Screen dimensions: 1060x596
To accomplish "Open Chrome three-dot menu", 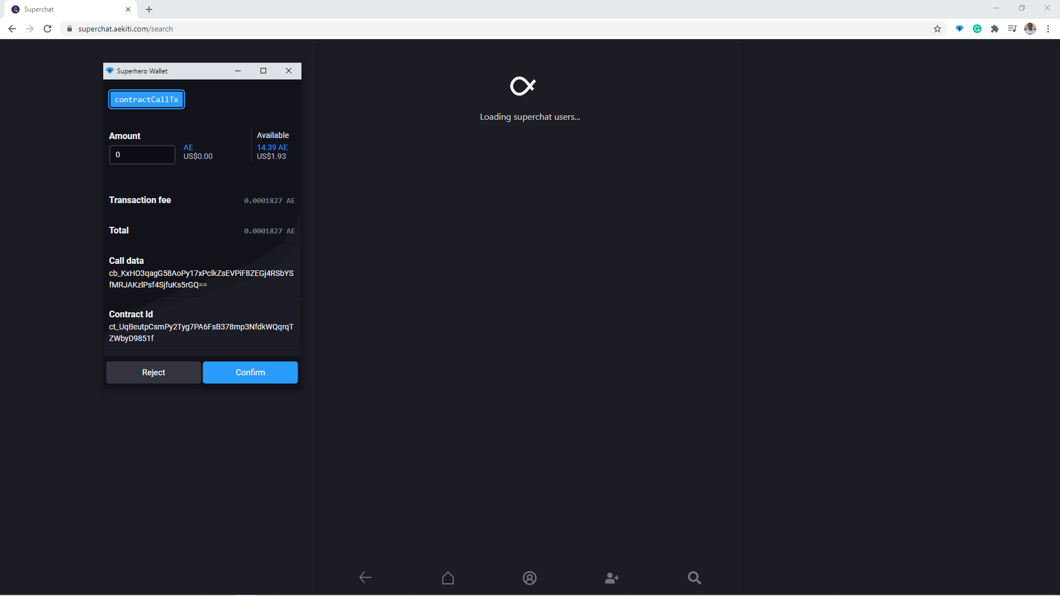I will pos(1048,29).
